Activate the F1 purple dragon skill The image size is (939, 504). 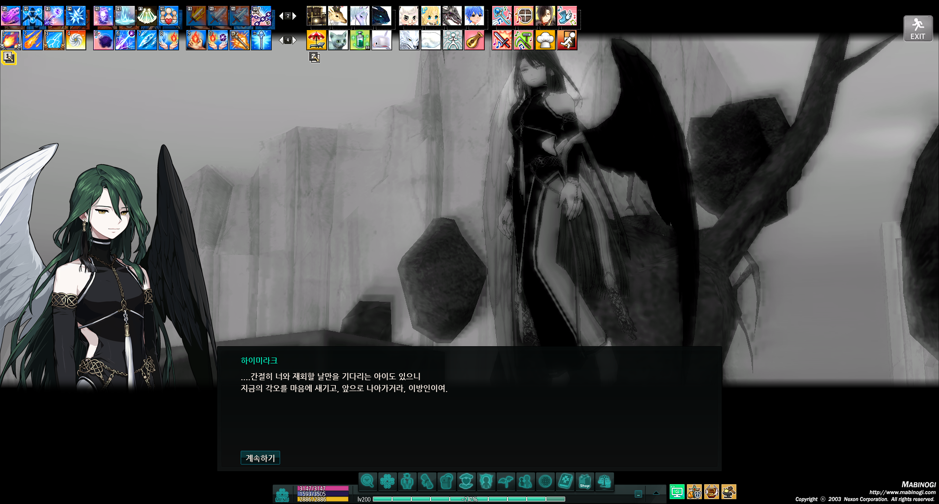11,16
